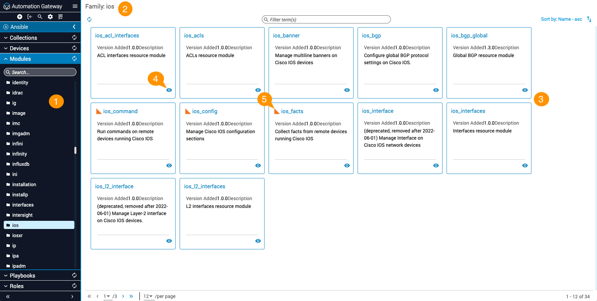Expand the Playbooks section
The image size is (597, 301).
tap(22, 276)
